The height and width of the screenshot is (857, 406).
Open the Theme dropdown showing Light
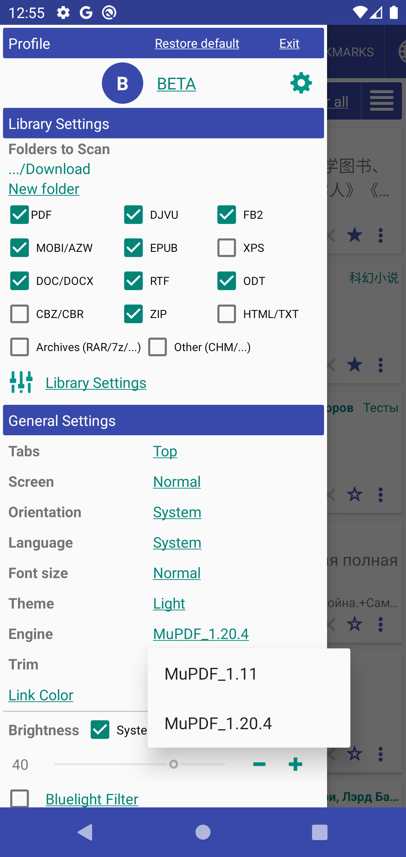coord(169,604)
